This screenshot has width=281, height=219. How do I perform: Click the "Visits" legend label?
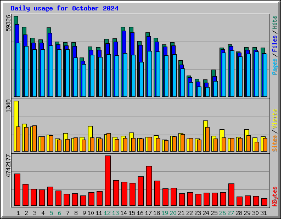click(275, 119)
